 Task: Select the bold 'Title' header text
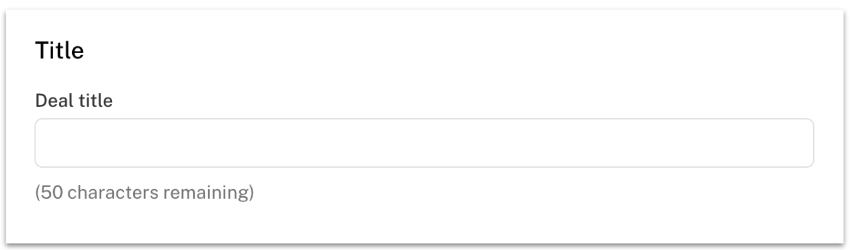click(x=59, y=51)
